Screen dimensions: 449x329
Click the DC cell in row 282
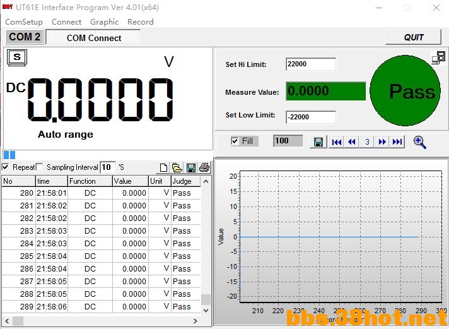90,218
